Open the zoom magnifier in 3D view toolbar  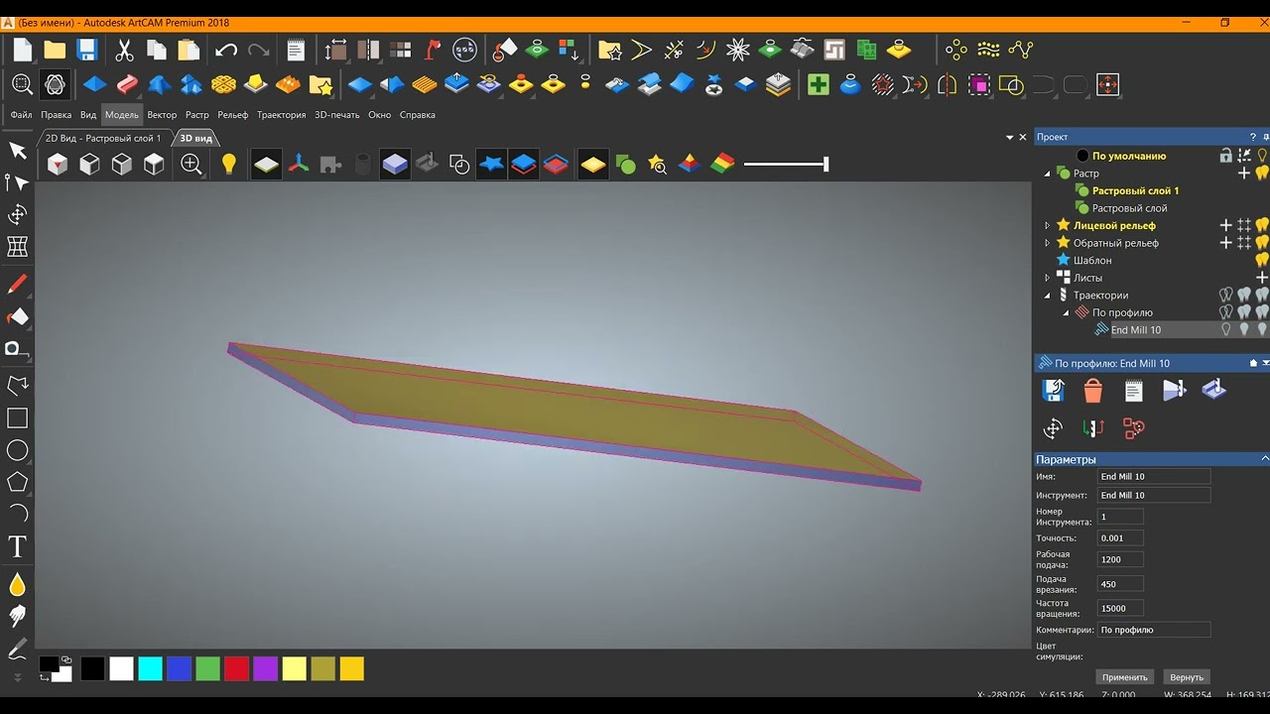[x=191, y=165]
